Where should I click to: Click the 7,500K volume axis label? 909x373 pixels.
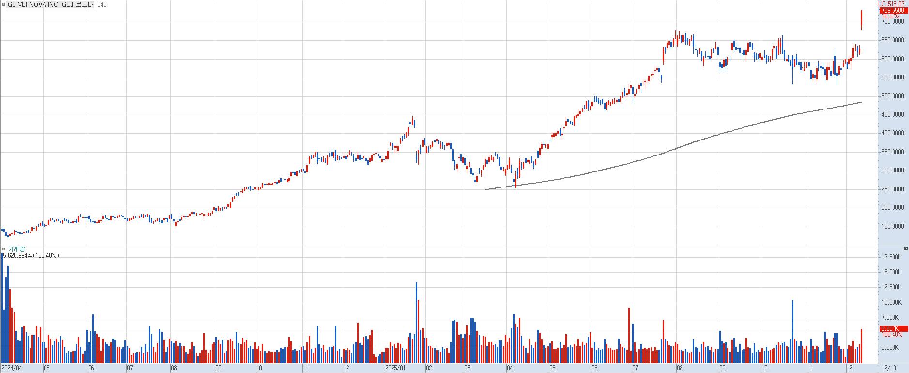(x=891, y=318)
